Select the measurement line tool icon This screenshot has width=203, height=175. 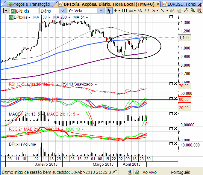(x=186, y=11)
